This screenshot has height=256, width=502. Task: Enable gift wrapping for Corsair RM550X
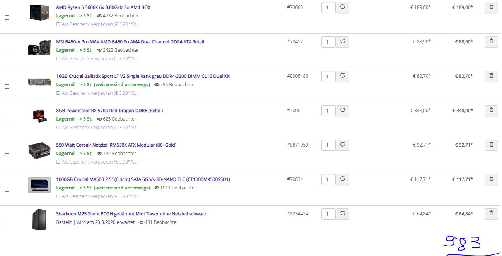tap(58, 162)
